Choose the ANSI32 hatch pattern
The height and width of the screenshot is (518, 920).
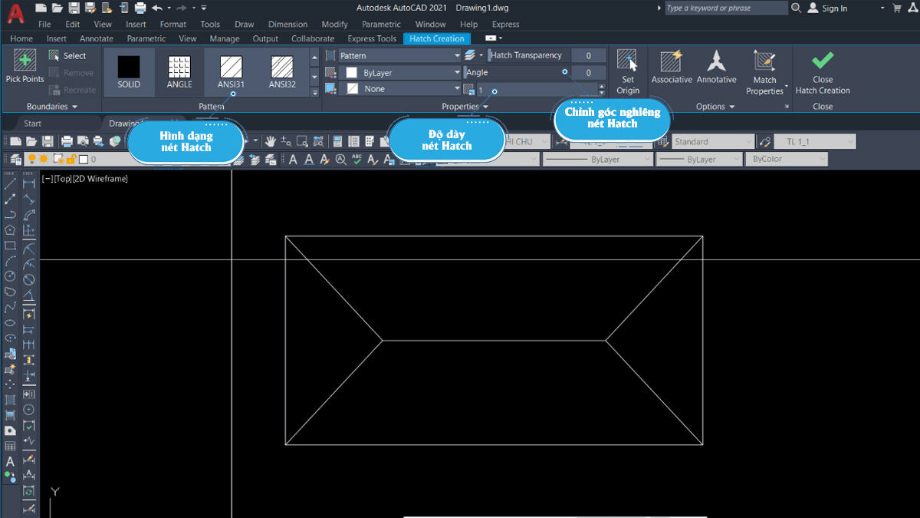coord(282,72)
